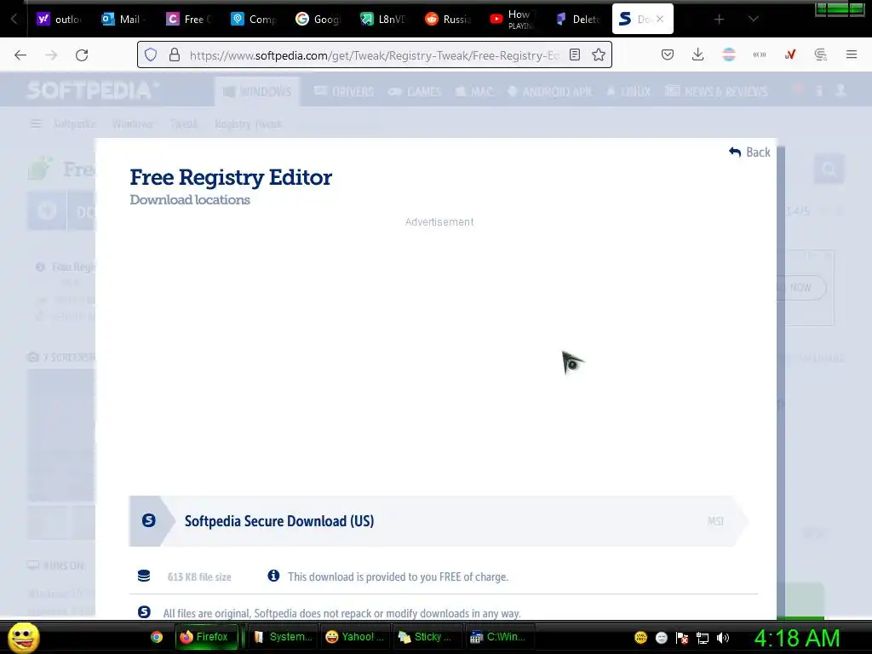The height and width of the screenshot is (654, 872).
Task: Open Sticky notes taskbar window
Action: [427, 637]
